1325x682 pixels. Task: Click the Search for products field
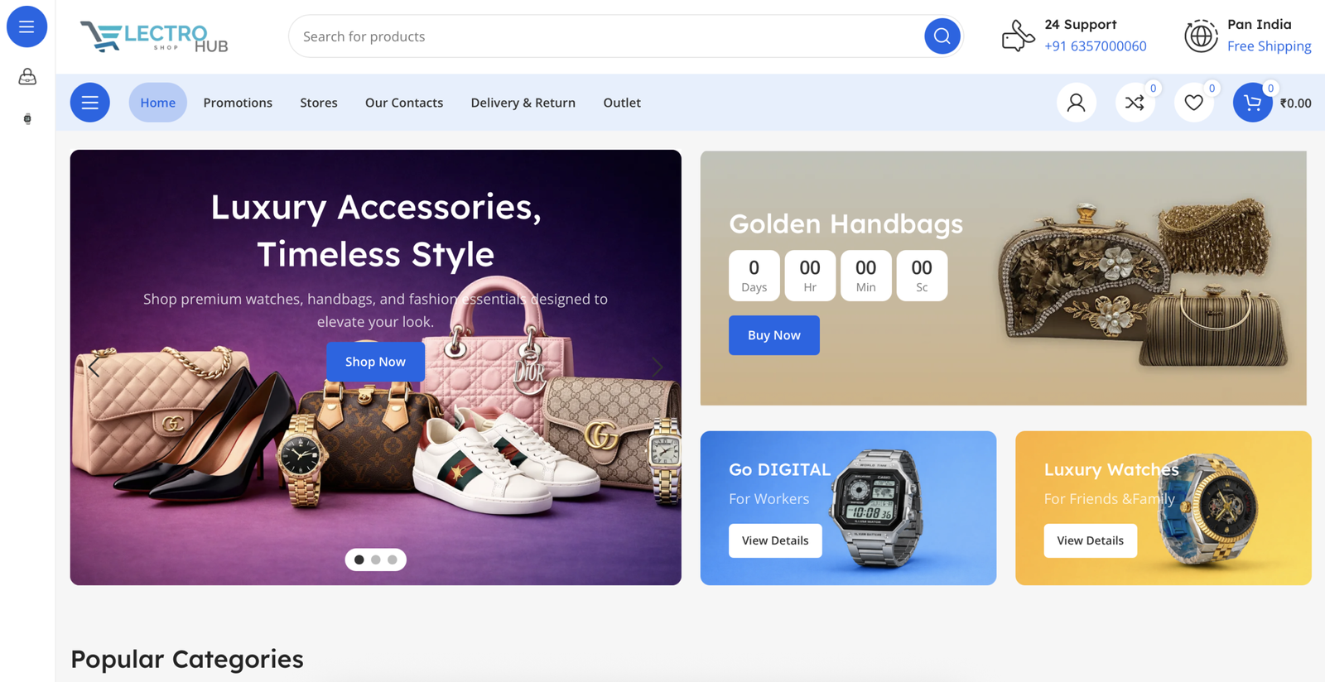point(609,36)
